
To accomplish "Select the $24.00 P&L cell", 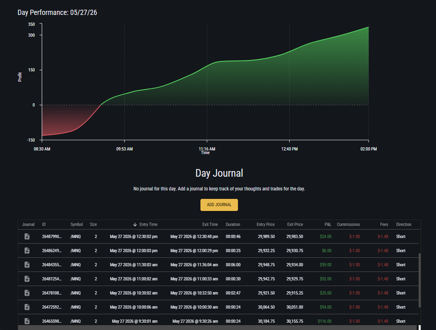I will [325, 236].
